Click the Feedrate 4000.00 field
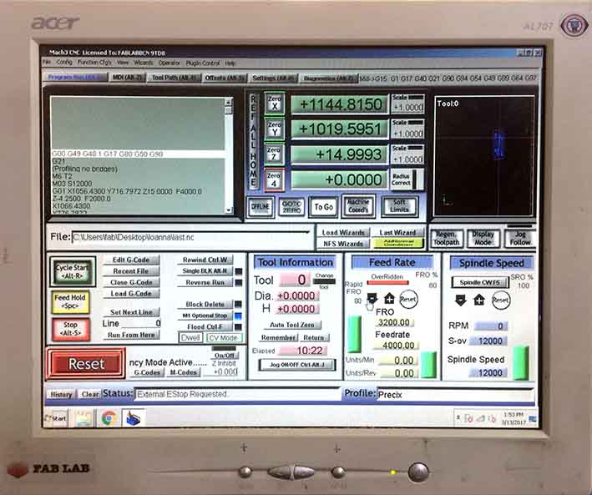 click(395, 346)
